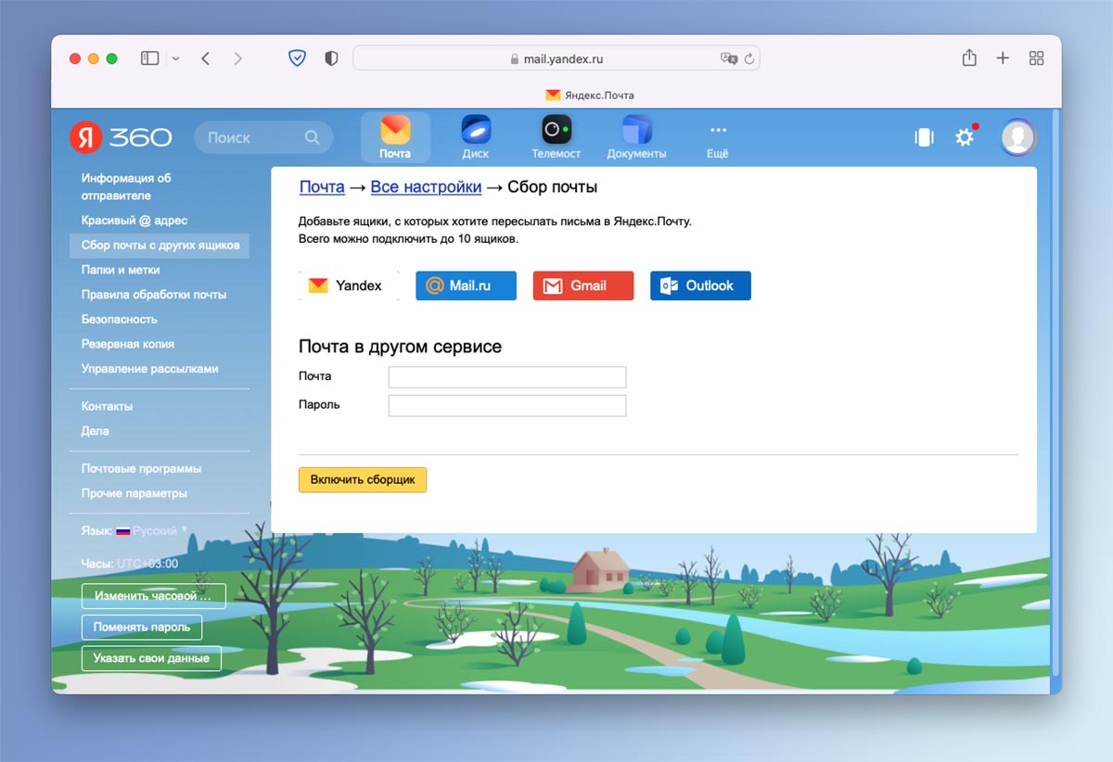
Task: Follow the Почта breadcrumb link
Action: pos(322,187)
